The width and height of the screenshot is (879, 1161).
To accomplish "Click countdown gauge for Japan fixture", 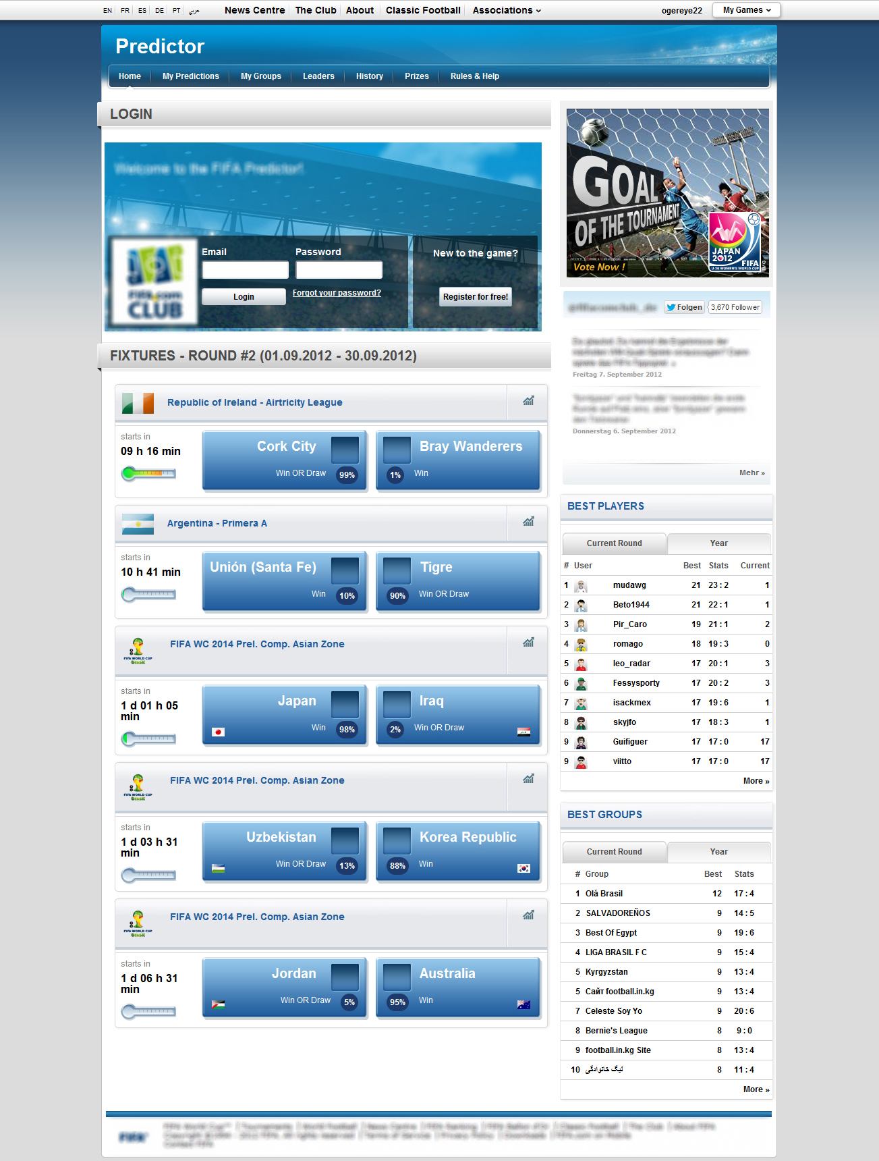I will (148, 739).
